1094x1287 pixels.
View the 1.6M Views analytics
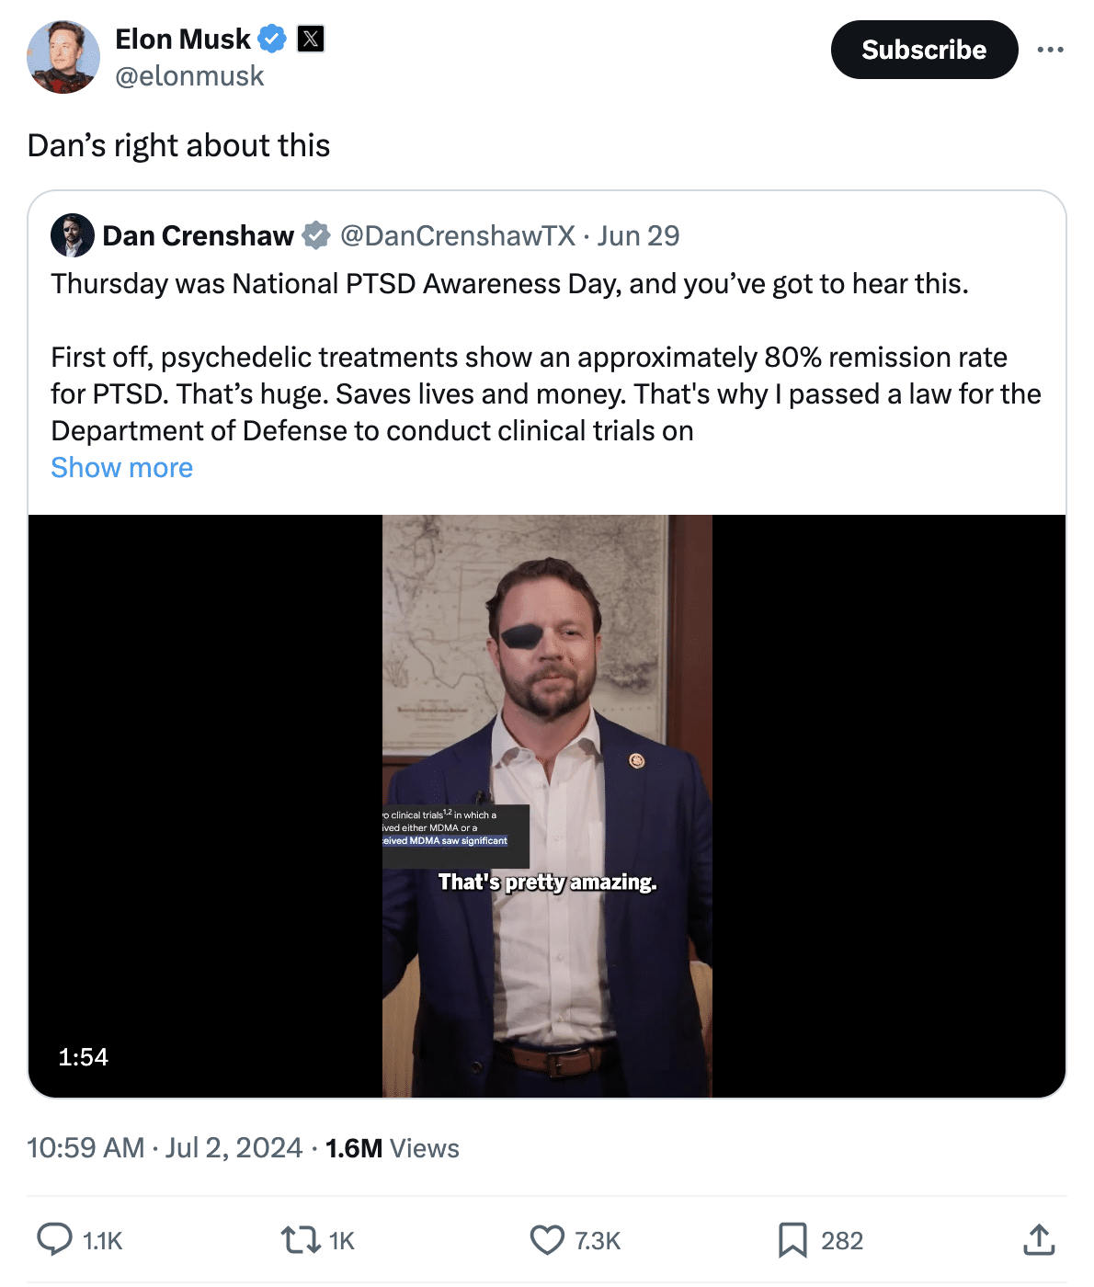tap(393, 1148)
